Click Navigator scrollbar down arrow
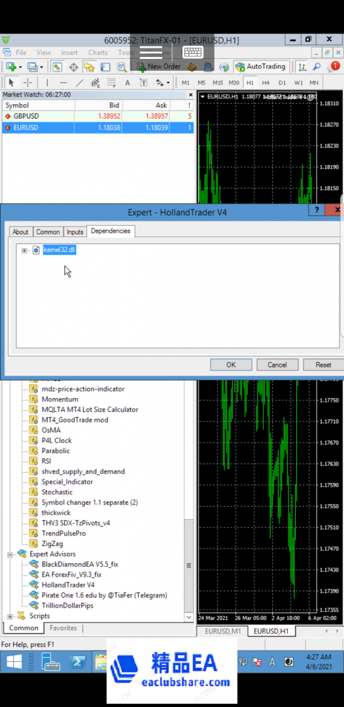344x707 pixels. point(189,617)
